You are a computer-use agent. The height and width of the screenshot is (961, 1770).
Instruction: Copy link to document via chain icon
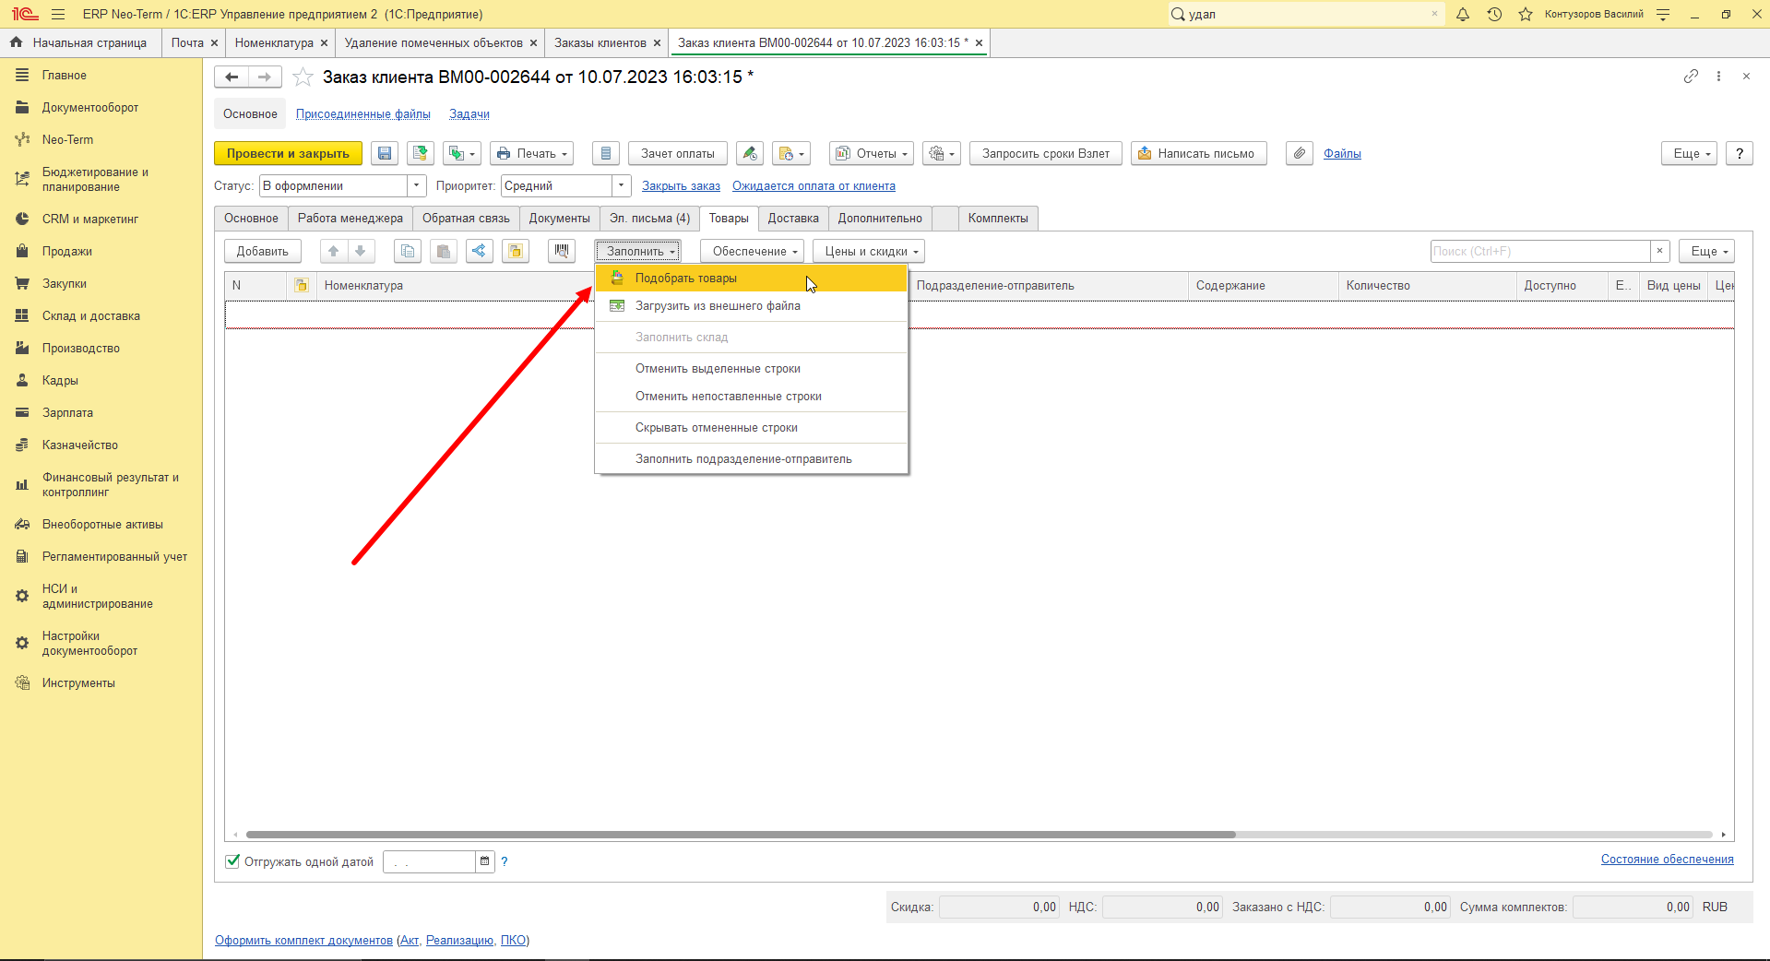click(1691, 77)
